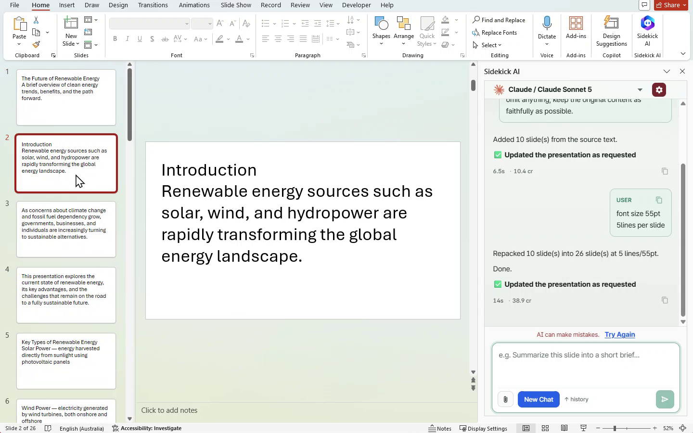Fit slide to current window
Viewport: 693px width, 433px height.
[682, 428]
